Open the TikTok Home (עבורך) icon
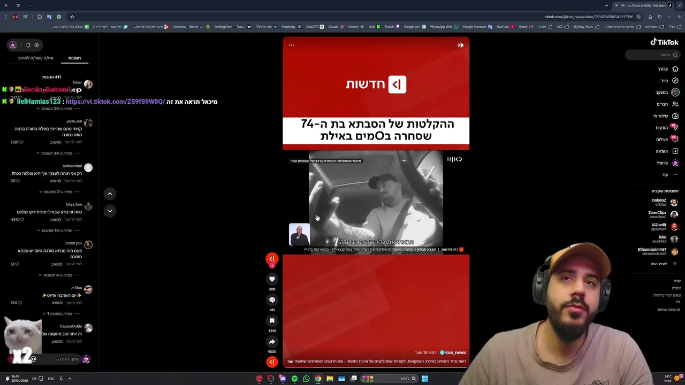 (x=675, y=69)
